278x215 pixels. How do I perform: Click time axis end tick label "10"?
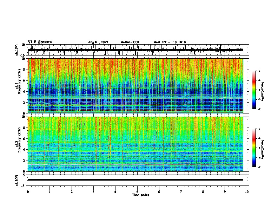point(247,192)
